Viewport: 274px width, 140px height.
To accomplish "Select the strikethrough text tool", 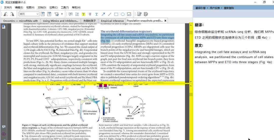I will click(x=90, y=14).
